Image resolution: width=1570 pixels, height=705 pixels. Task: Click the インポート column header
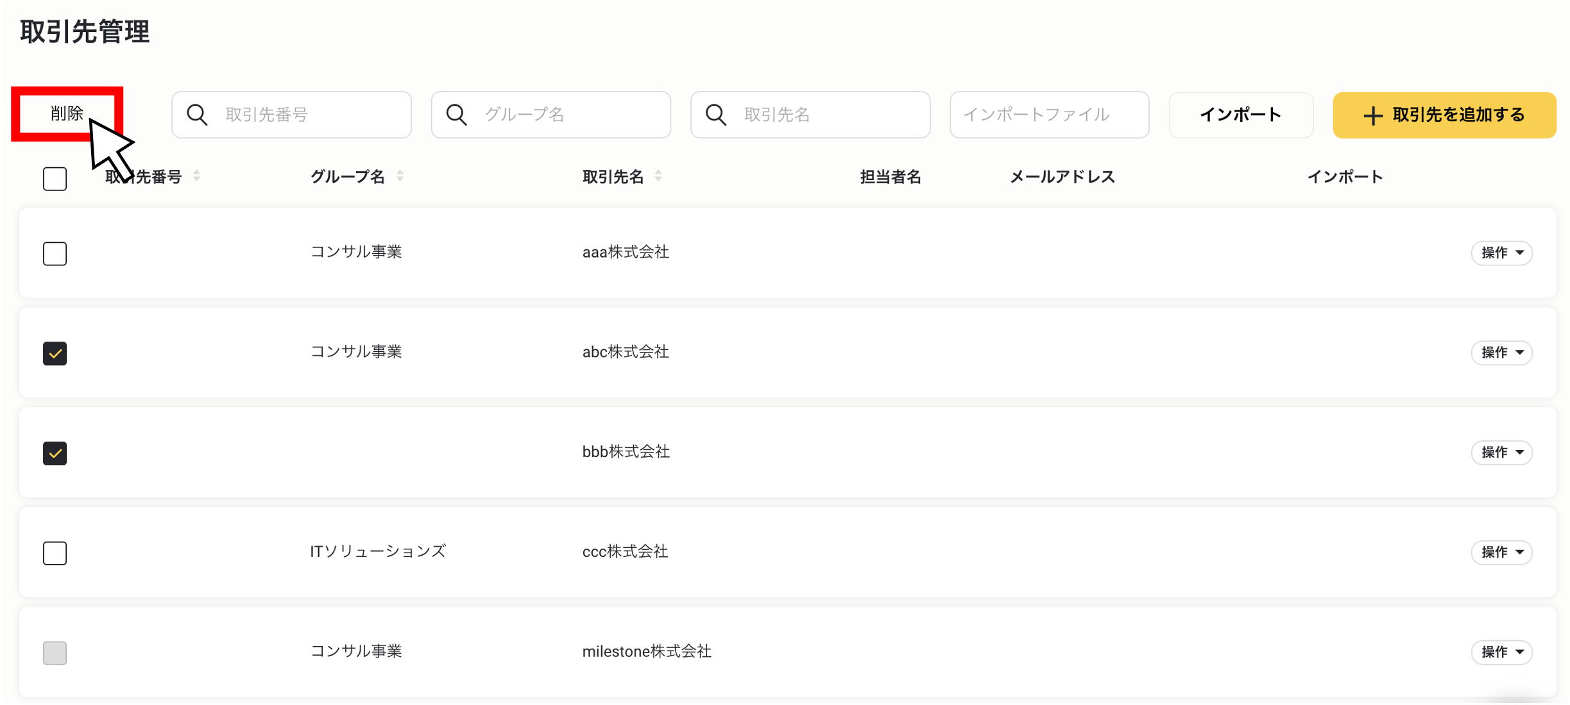(x=1345, y=177)
